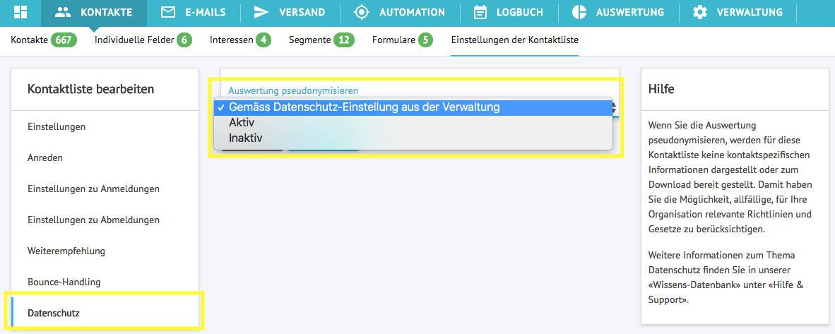835x334 pixels.
Task: Open the Segmente tab
Action: pos(310,40)
